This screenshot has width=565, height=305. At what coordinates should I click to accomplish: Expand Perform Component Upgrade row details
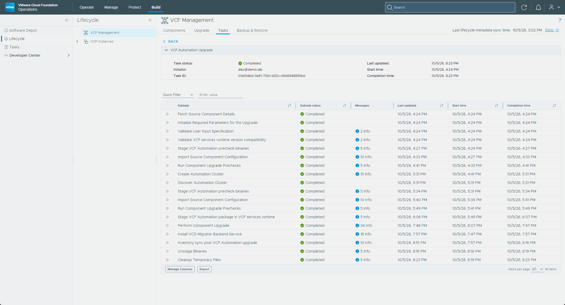tap(167, 226)
